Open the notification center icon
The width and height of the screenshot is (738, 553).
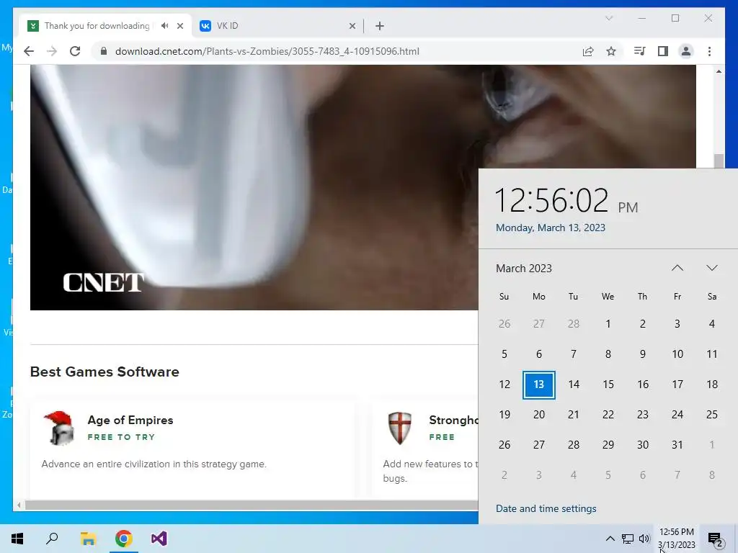[x=716, y=539]
